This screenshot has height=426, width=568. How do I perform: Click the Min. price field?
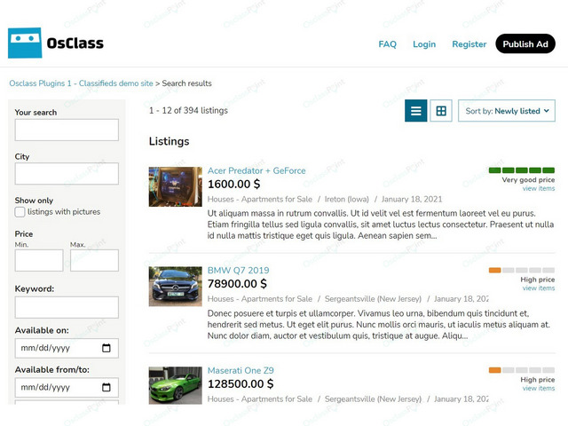(39, 260)
